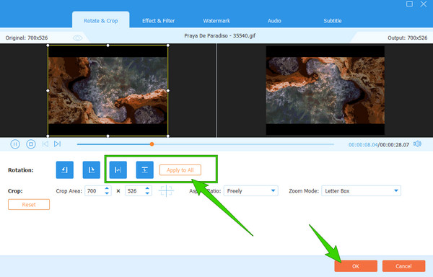Confirm changes with the OK button
433x277 pixels.
coord(356,266)
